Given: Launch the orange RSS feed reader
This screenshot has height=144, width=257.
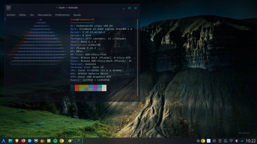Looking at the screenshot, I should [49, 141].
